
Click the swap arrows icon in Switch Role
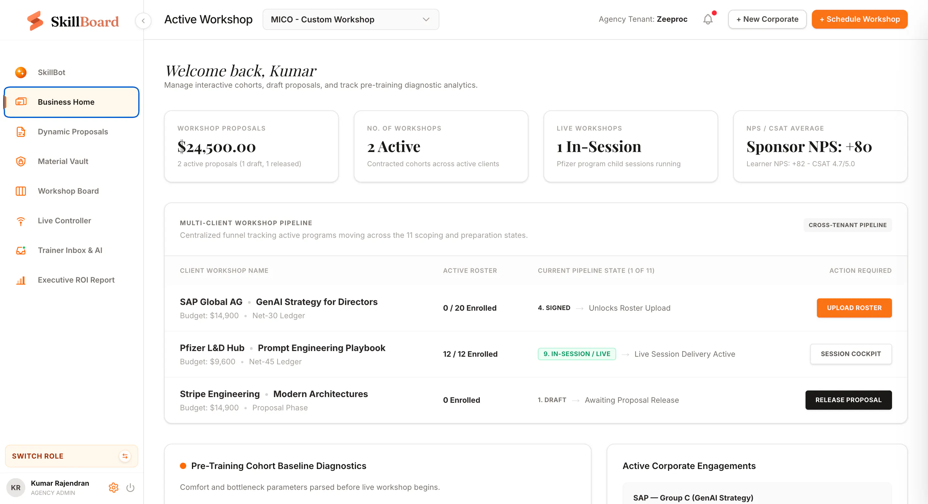[x=125, y=456]
